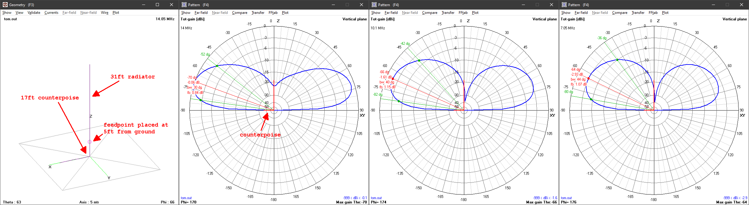Click the 'Axis : 5 mtr' status text
The width and height of the screenshot is (749, 205).
89,202
